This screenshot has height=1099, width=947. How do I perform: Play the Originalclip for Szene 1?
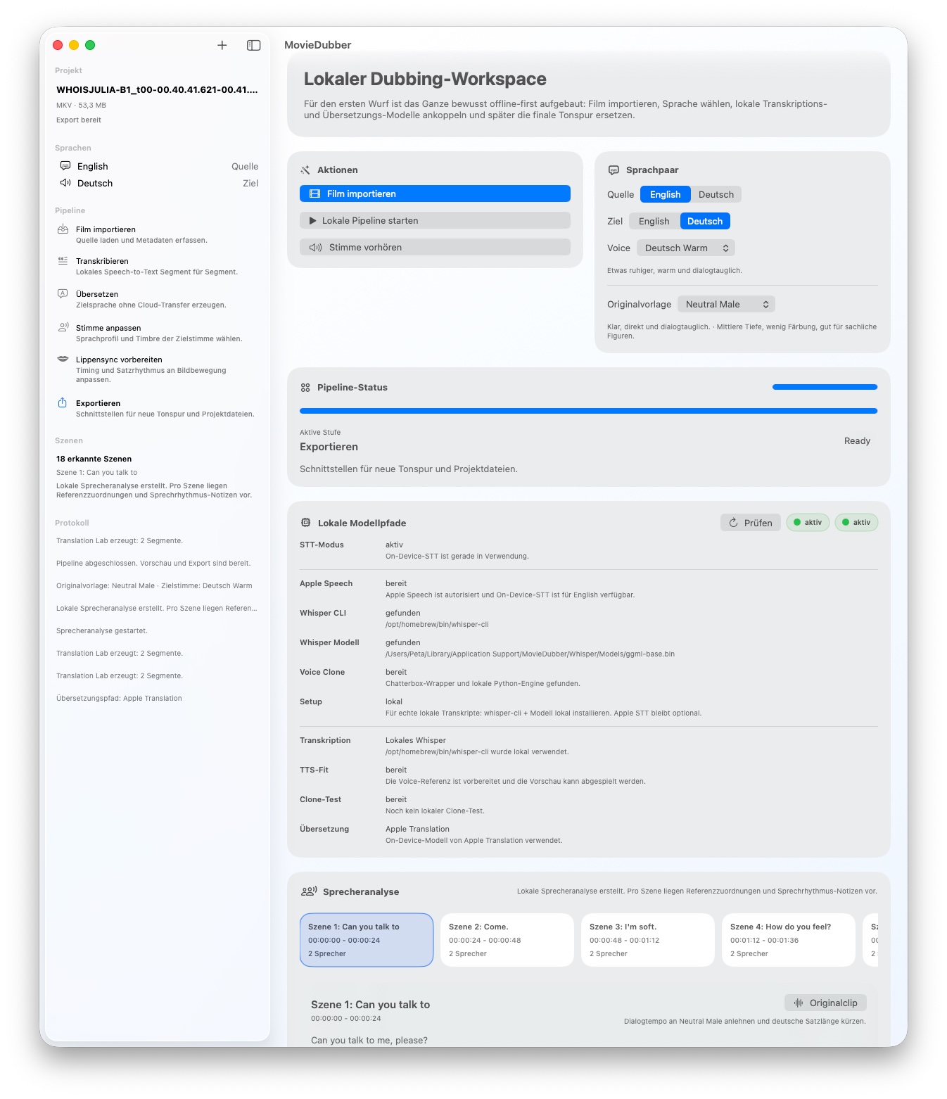pyautogui.click(x=826, y=1003)
